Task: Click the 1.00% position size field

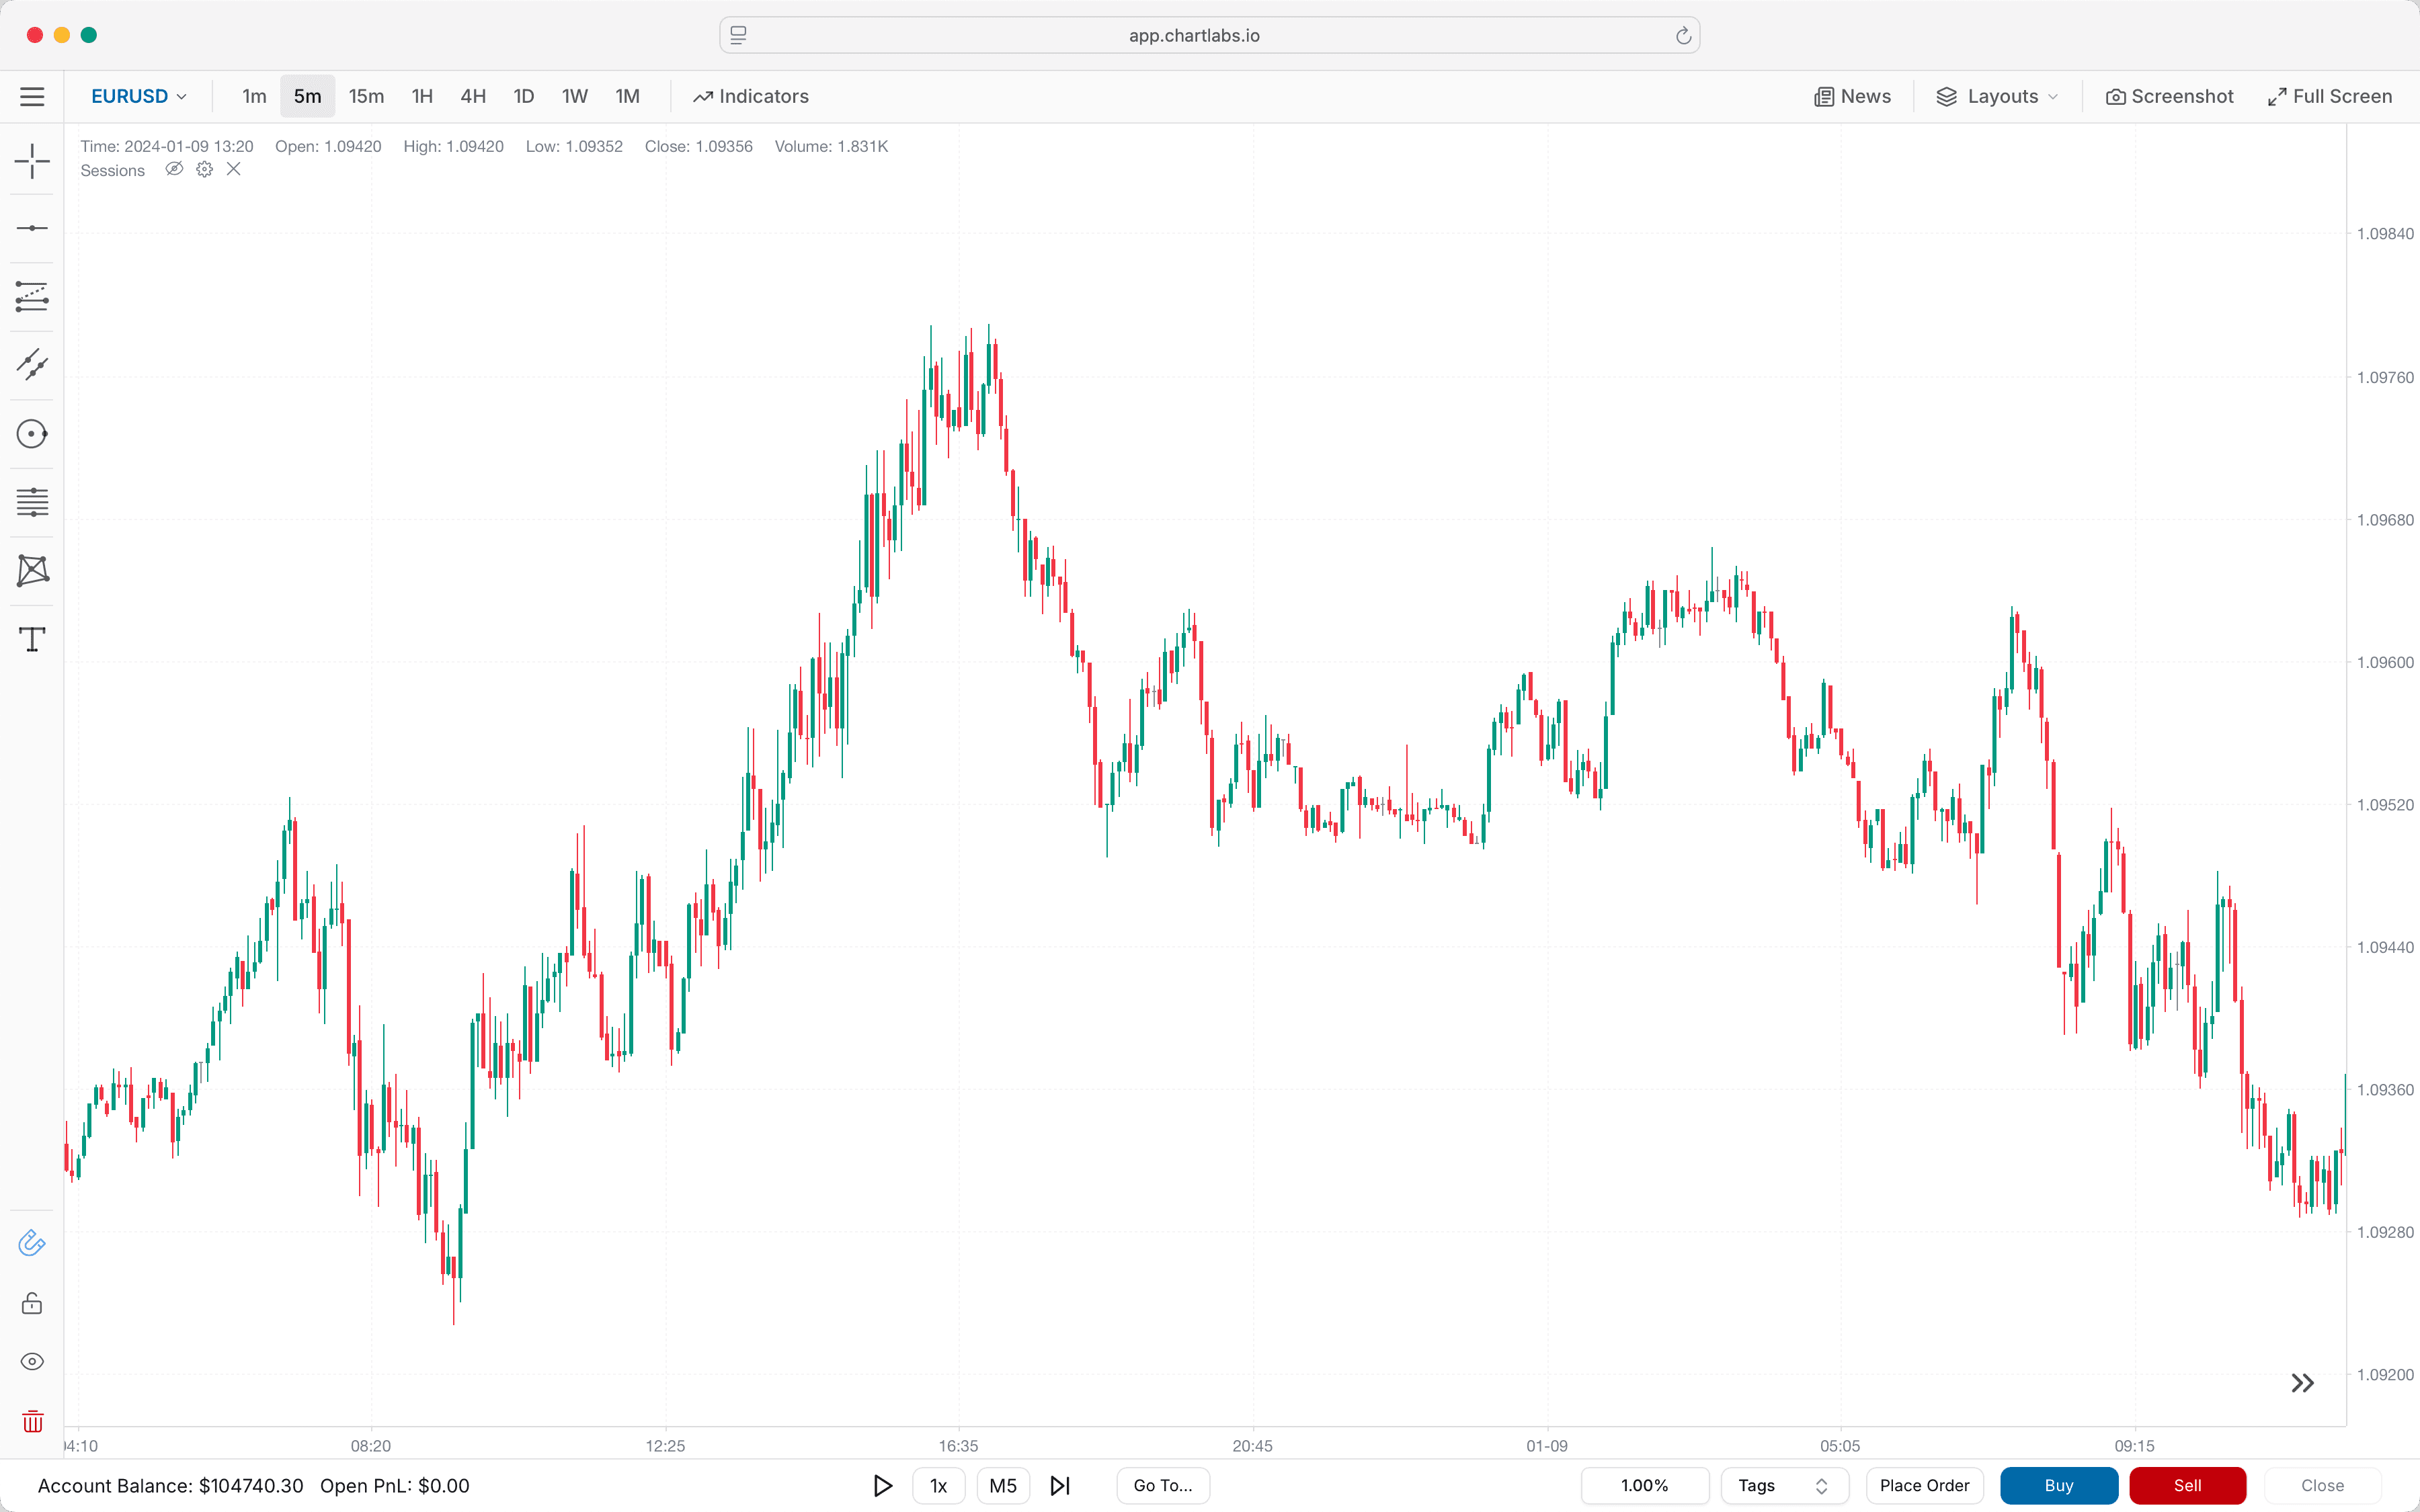Action: click(x=1644, y=1485)
